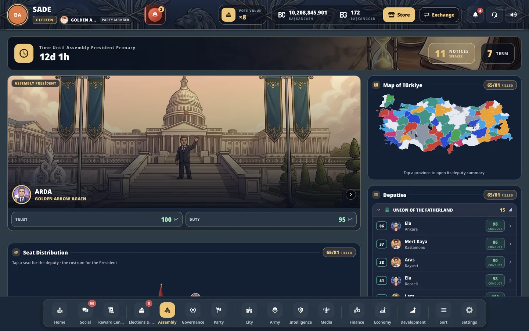Viewport: 529px width, 331px height.
Task: Click the Vote Value x8 box
Action: pyautogui.click(x=242, y=15)
